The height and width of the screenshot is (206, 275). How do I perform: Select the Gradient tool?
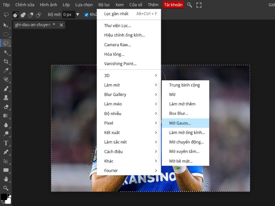(x=6, y=116)
